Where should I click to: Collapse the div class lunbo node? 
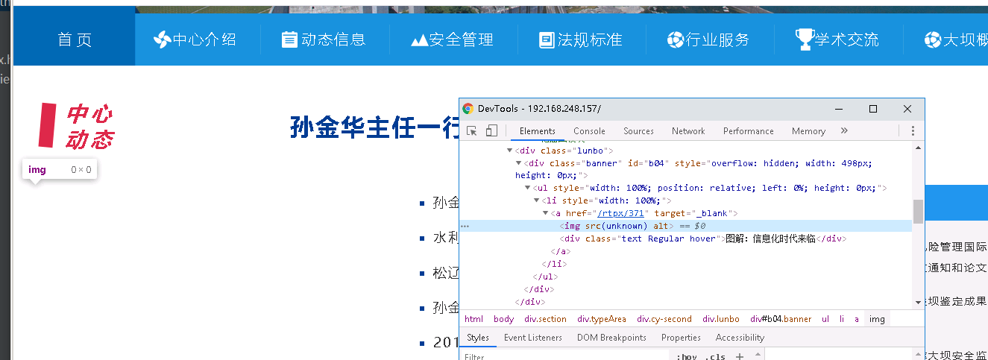510,151
